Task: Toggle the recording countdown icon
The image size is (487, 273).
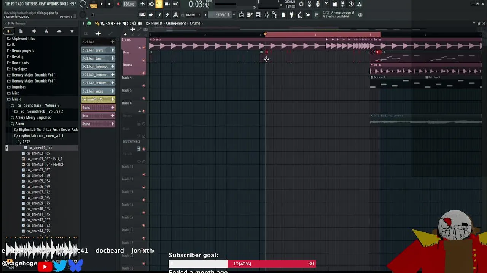Action: point(159,4)
